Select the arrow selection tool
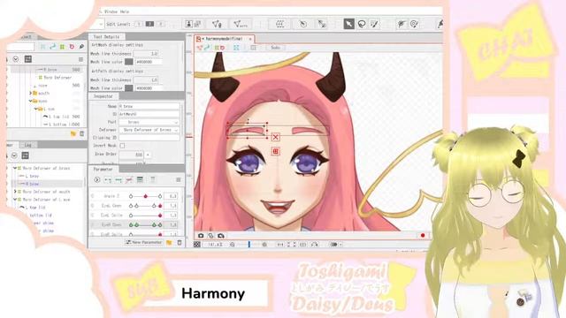This screenshot has height=318, width=566. (348, 24)
